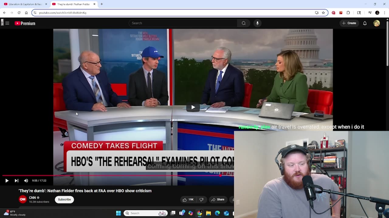Reload the current page

tap(19, 13)
